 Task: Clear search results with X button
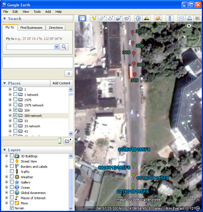pyautogui.click(x=69, y=74)
